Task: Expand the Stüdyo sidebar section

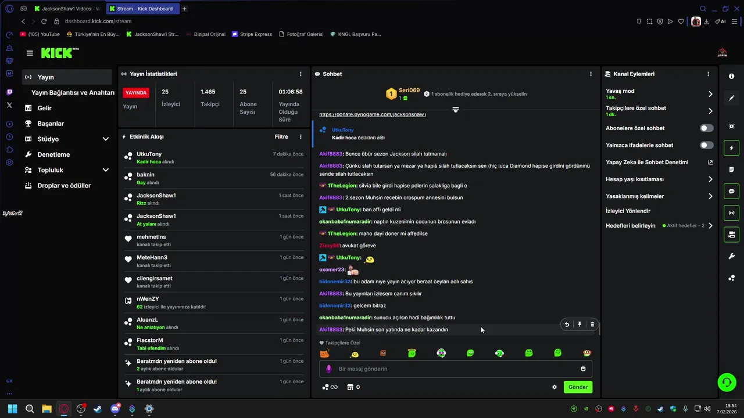Action: pos(106,139)
